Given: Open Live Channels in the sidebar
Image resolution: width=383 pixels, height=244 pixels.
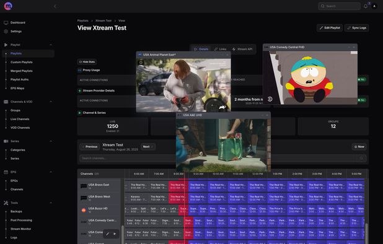Looking at the screenshot, I should (20, 119).
